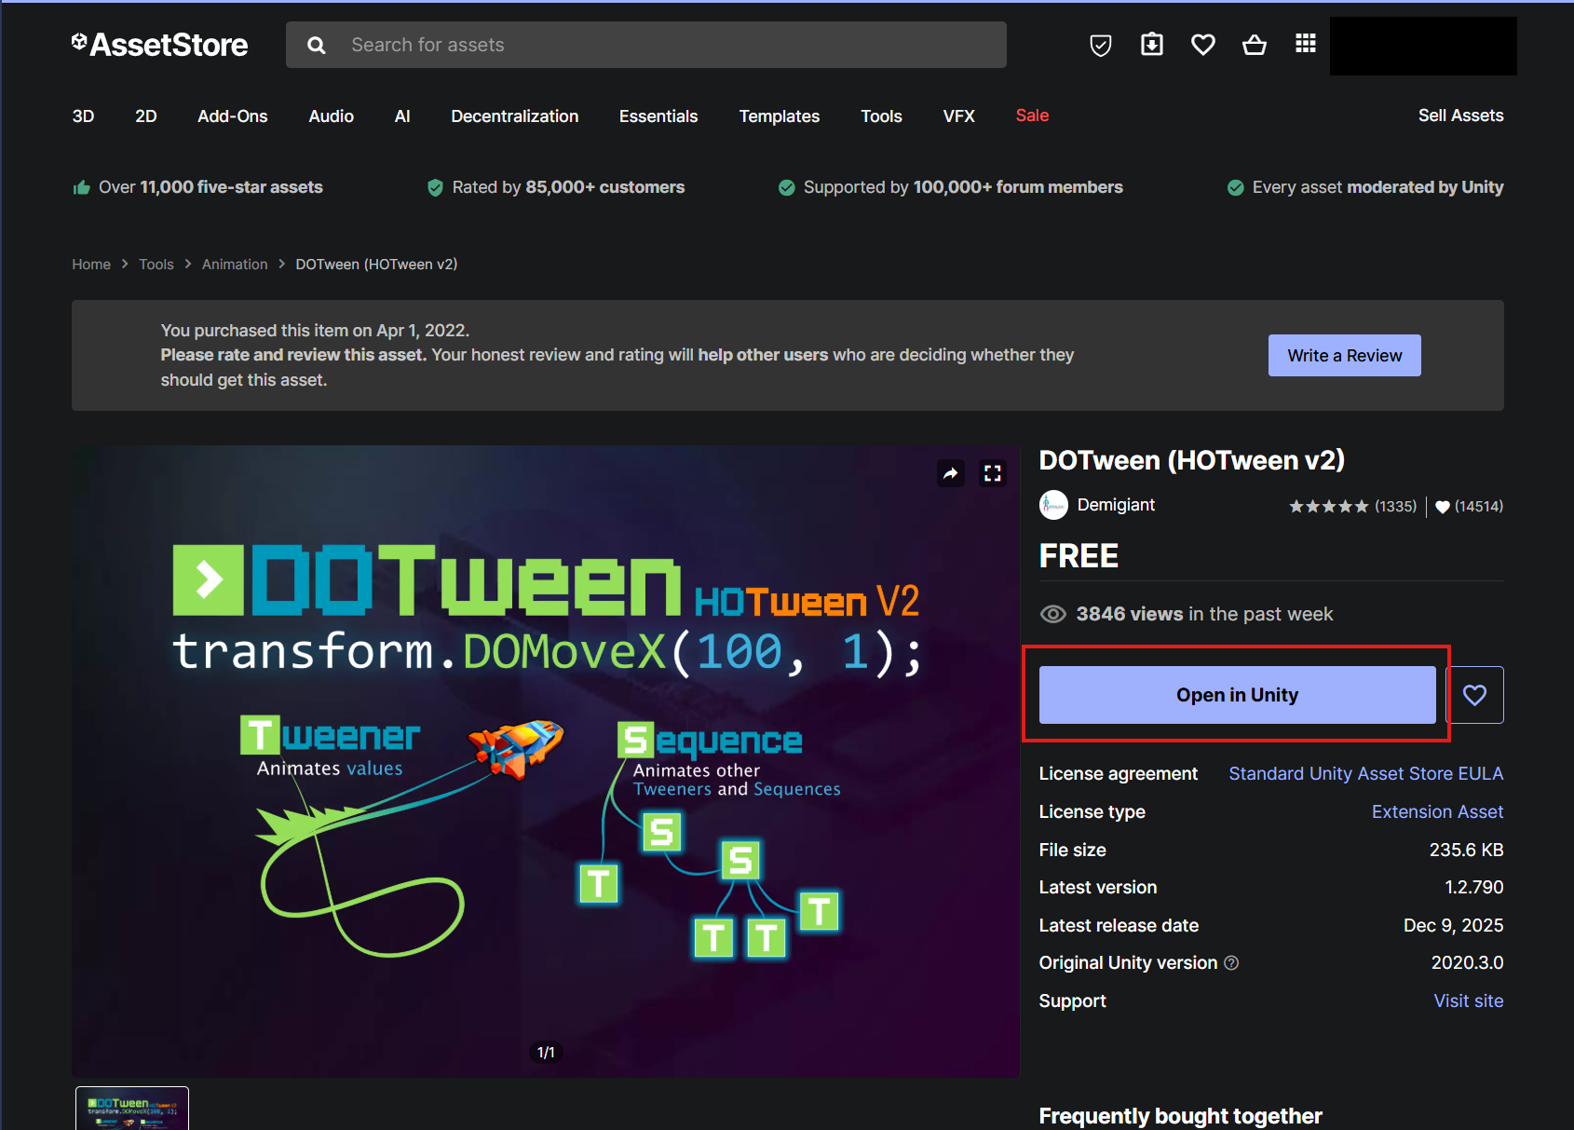Open the apps grid menu
The width and height of the screenshot is (1574, 1130).
click(x=1306, y=44)
